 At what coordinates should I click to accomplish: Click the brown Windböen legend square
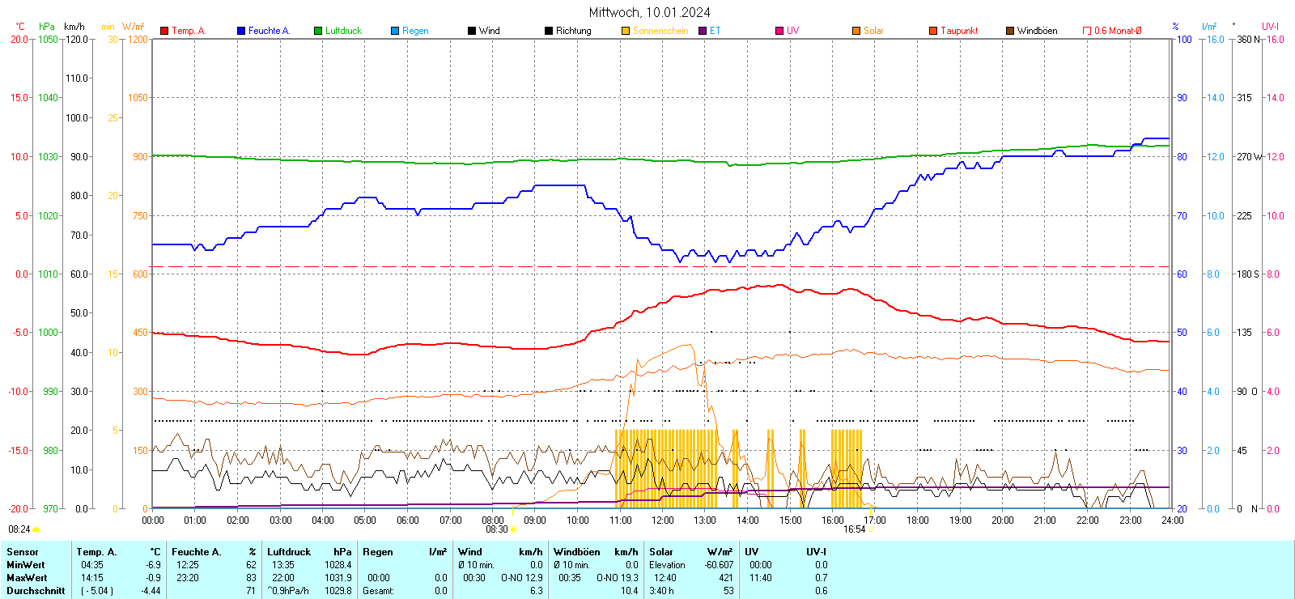coord(1010,31)
